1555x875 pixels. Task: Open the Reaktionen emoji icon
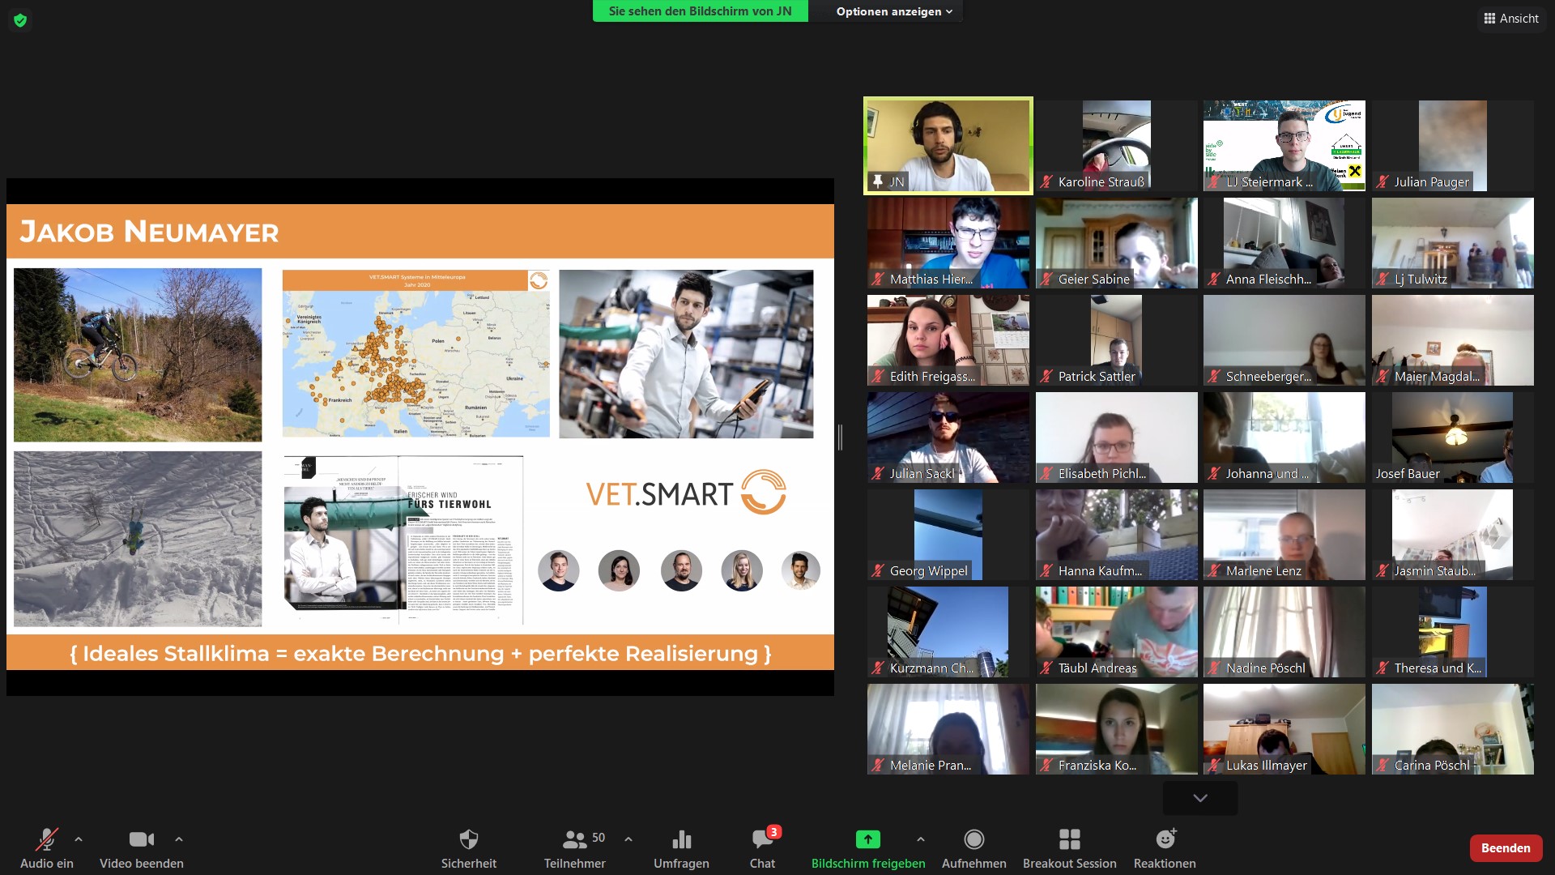click(x=1165, y=840)
